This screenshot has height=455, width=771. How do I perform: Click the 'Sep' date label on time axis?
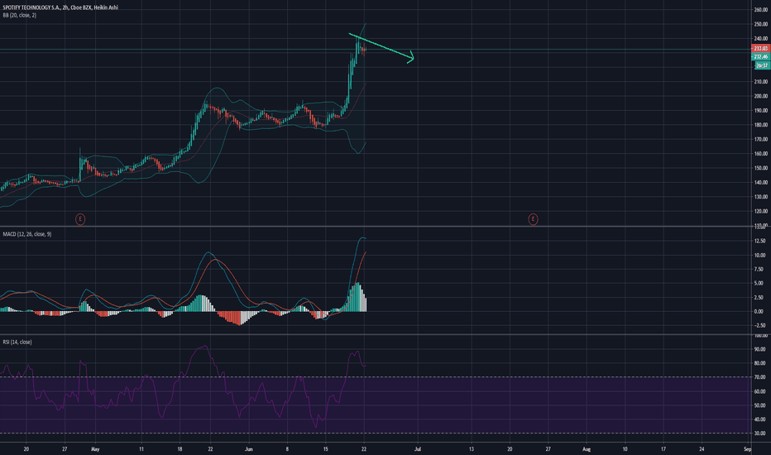click(x=748, y=449)
